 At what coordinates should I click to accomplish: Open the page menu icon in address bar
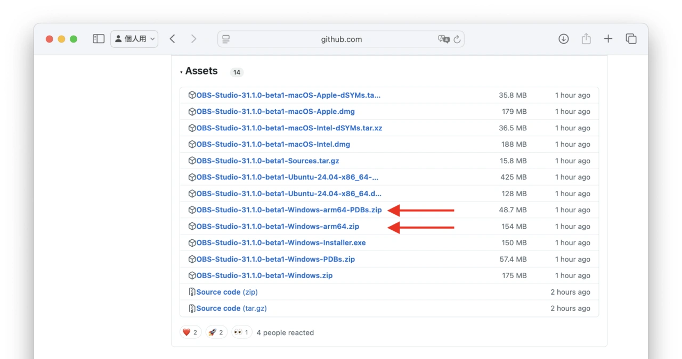click(226, 39)
